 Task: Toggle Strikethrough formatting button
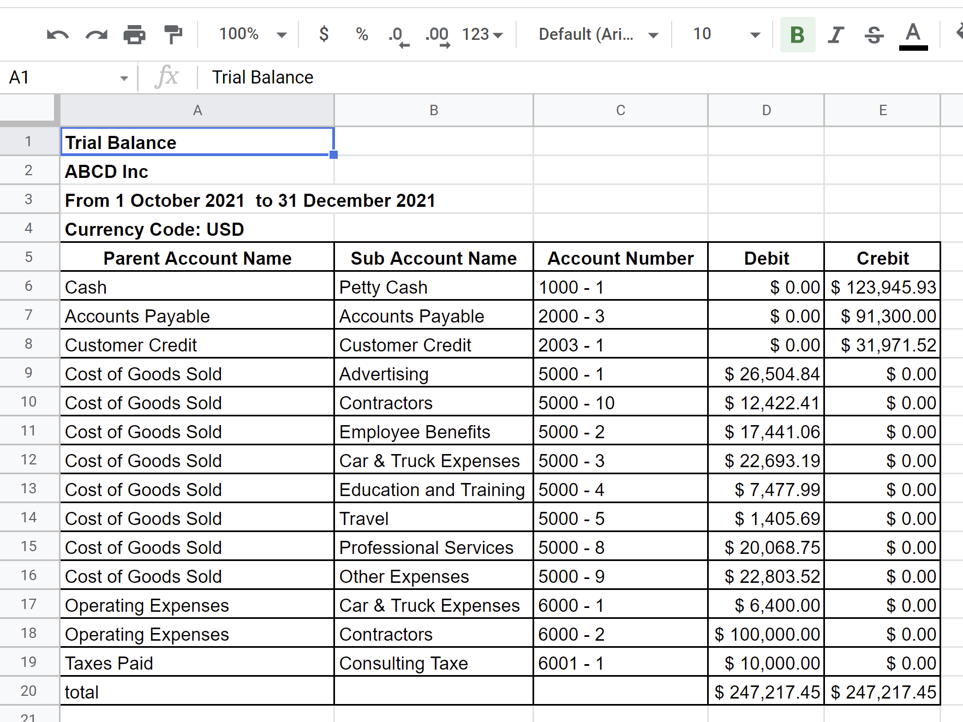click(874, 35)
